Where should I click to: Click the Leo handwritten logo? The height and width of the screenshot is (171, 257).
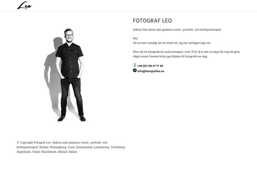click(x=24, y=6)
